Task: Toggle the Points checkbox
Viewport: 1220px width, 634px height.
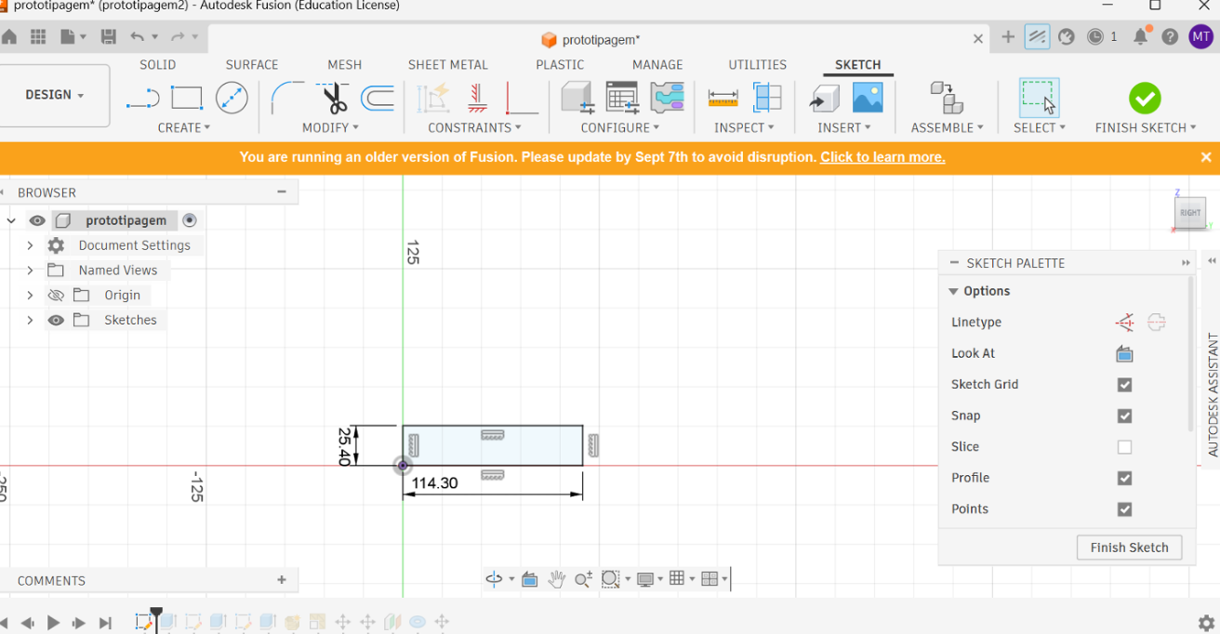Action: 1124,509
